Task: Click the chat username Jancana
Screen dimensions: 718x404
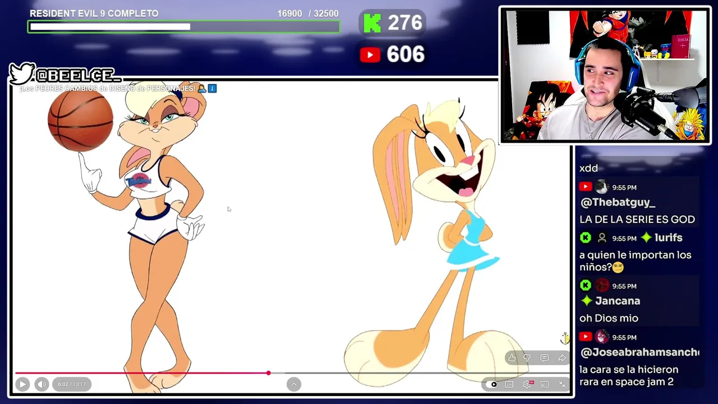Action: [617, 301]
